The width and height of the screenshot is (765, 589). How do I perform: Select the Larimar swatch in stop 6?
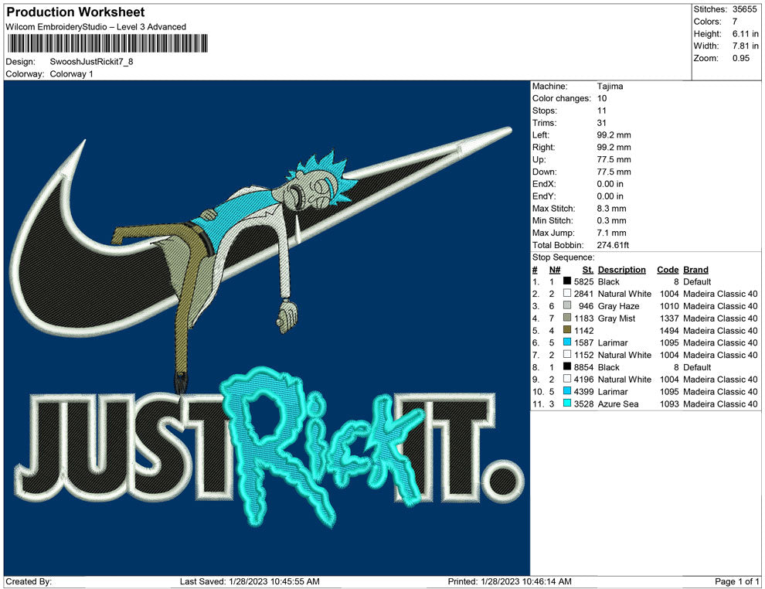567,343
